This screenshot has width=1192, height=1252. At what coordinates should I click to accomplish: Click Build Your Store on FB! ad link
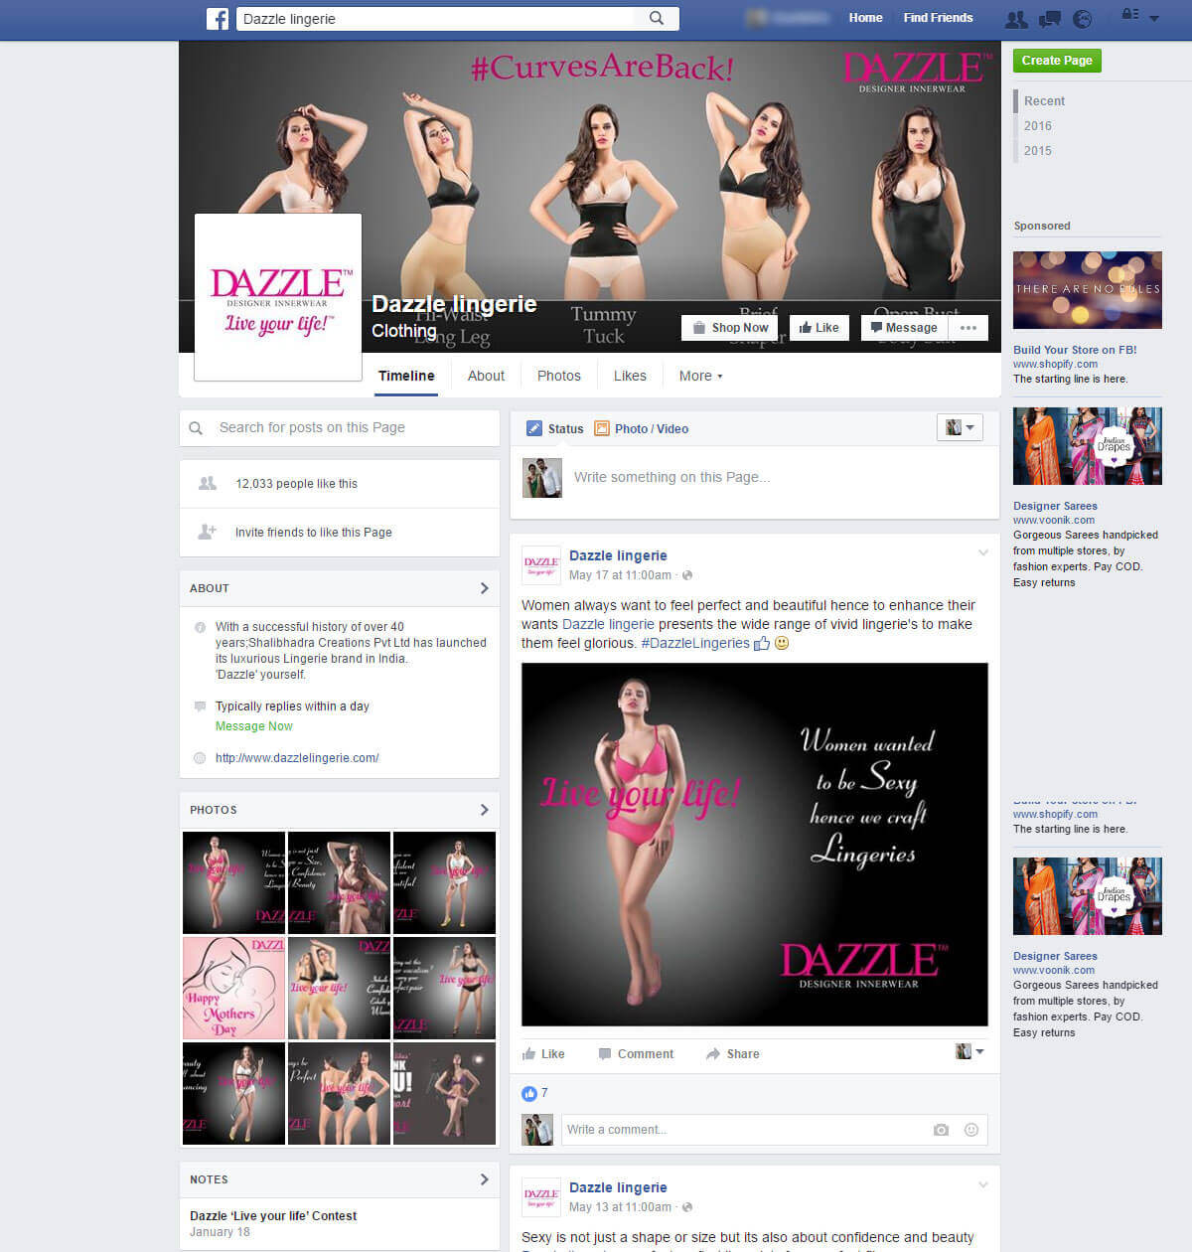[x=1075, y=350]
